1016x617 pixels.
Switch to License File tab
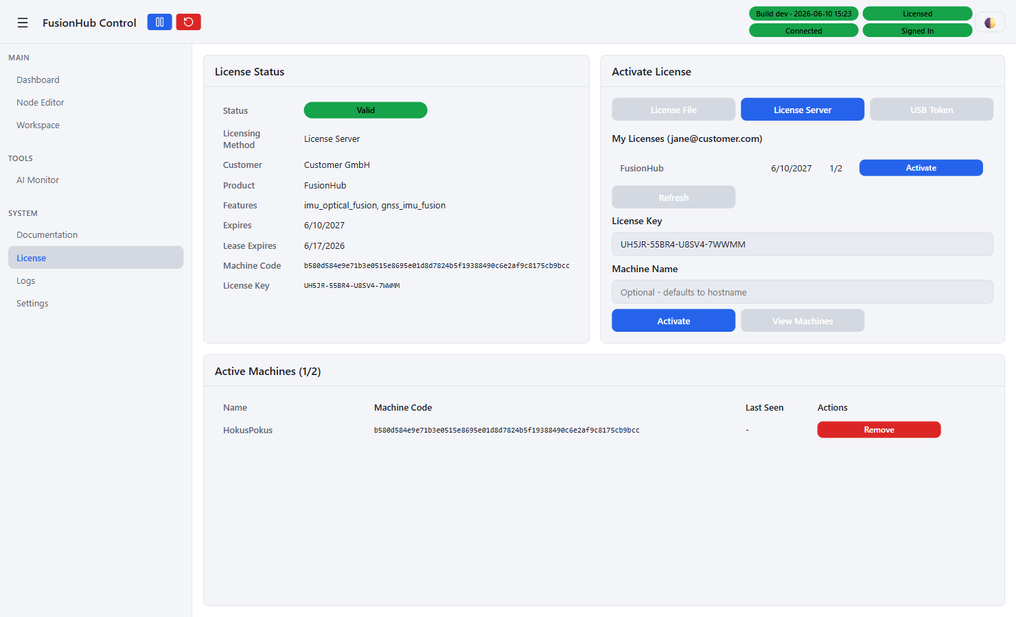point(673,110)
